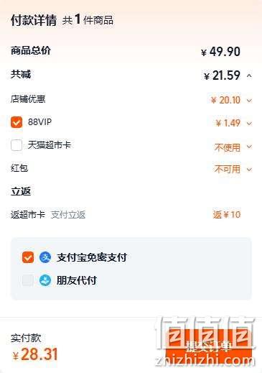Screen dimensions: 262x373
Task: Click the 88VIP label text
Action: point(39,122)
